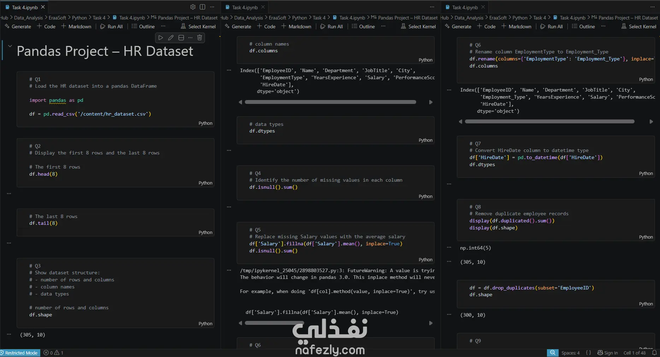Click Cell 1 of 48 indicator
The width and height of the screenshot is (660, 357).
(x=635, y=353)
